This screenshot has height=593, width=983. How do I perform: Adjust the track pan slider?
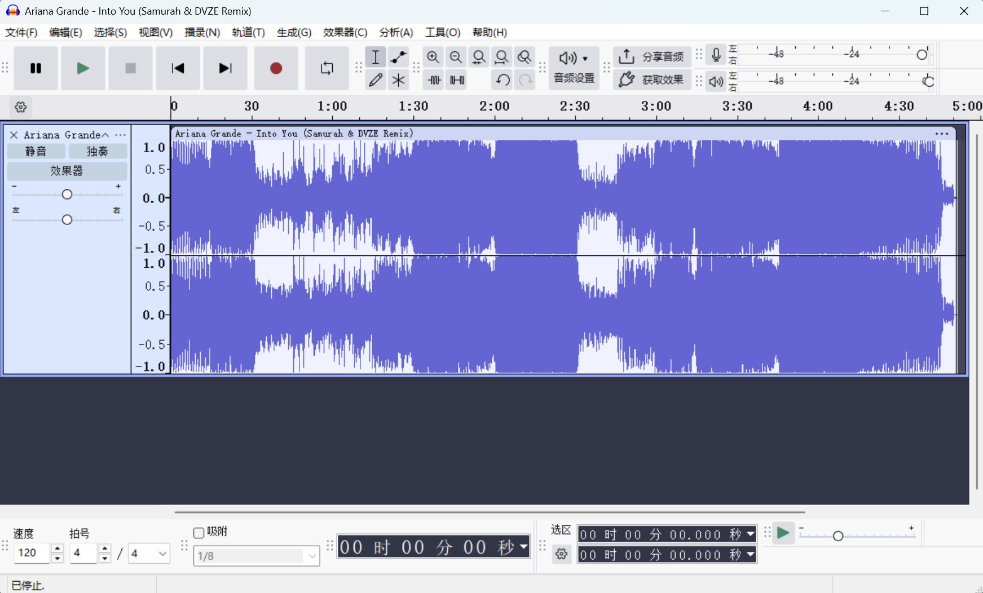pos(67,219)
